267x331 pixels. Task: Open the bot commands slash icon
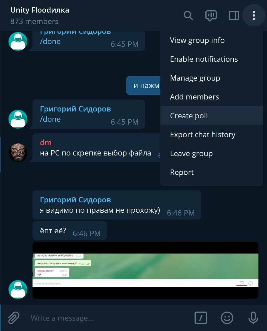click(201, 318)
